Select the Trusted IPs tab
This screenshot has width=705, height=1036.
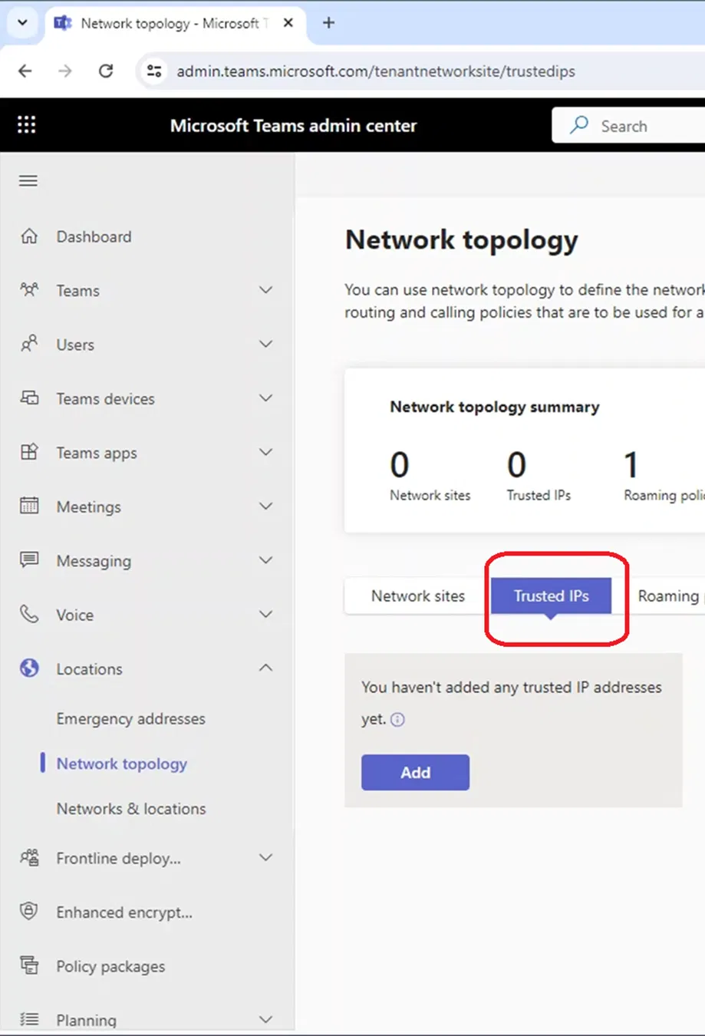(551, 596)
